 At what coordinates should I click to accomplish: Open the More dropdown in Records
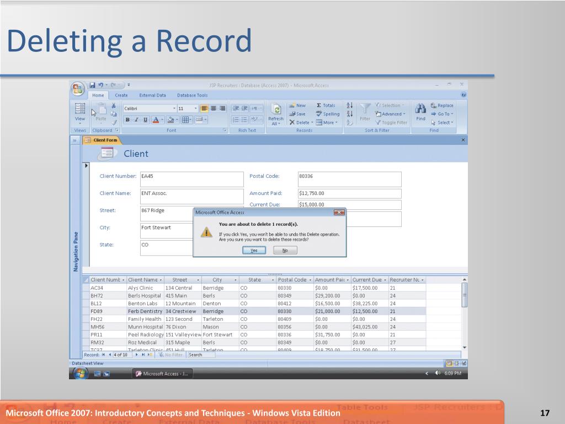pyautogui.click(x=327, y=123)
